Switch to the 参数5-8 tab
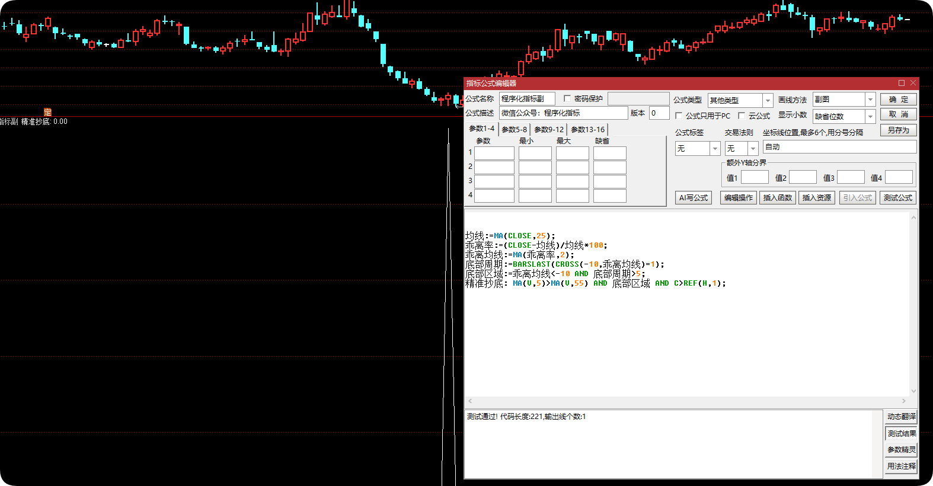933x486 pixels. point(514,130)
